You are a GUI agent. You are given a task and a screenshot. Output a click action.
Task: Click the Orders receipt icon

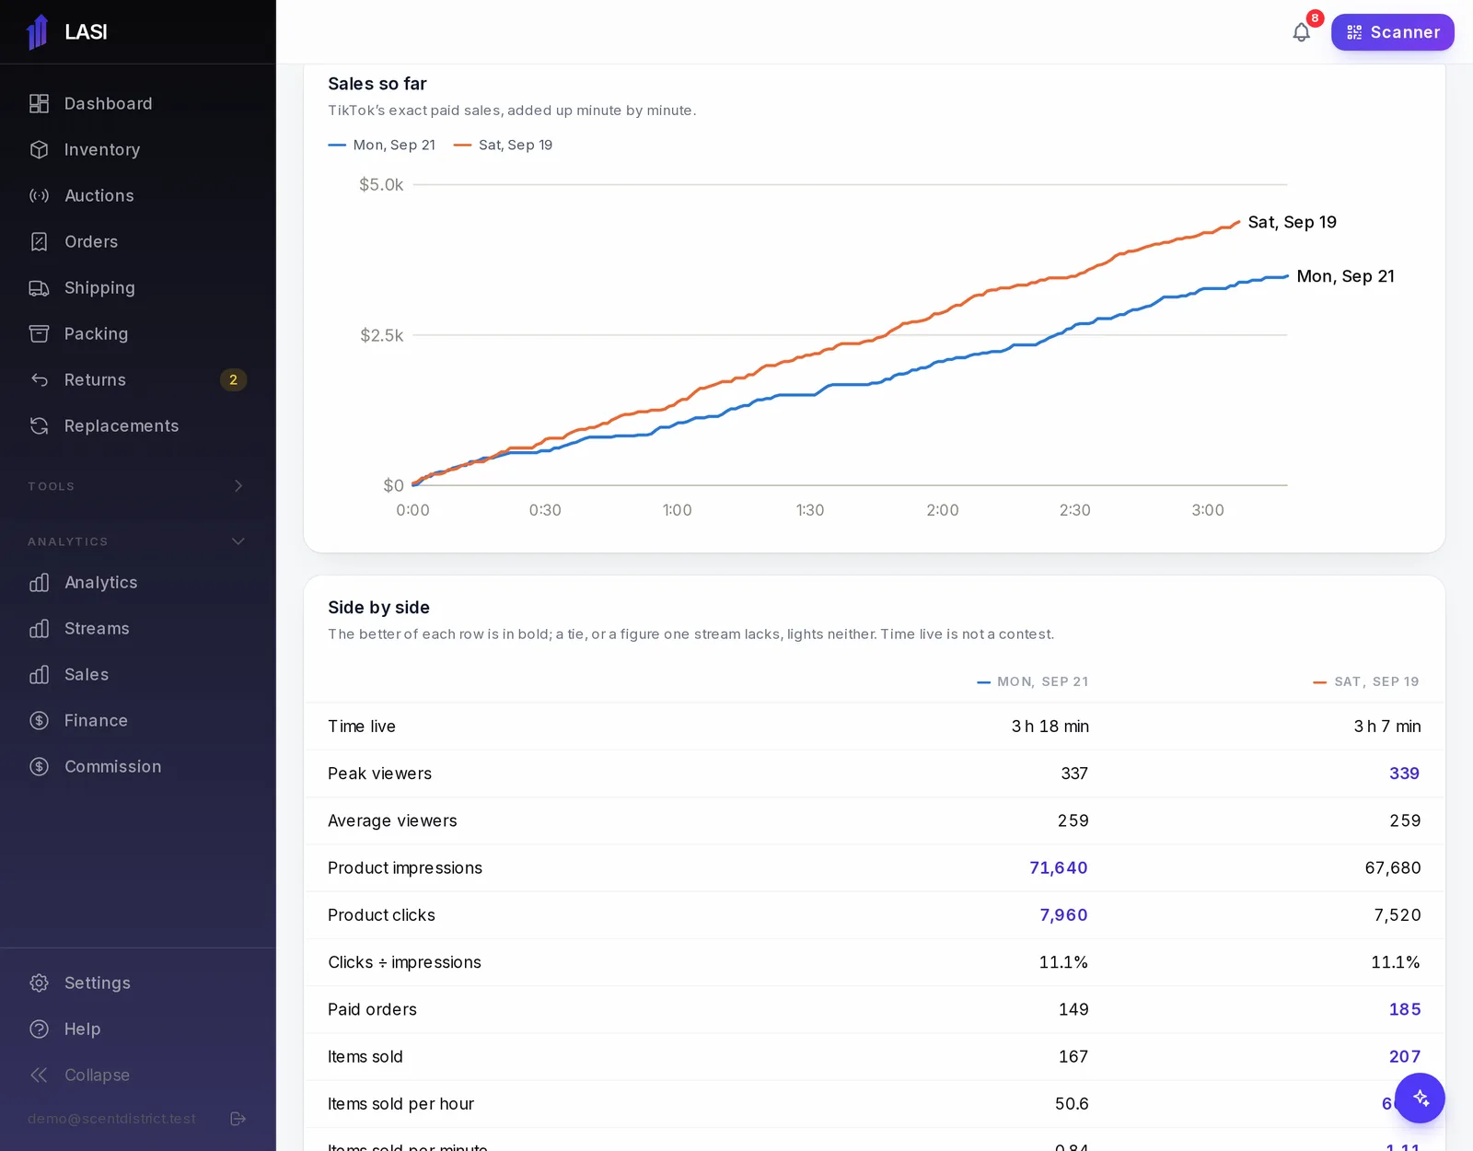[x=39, y=242]
